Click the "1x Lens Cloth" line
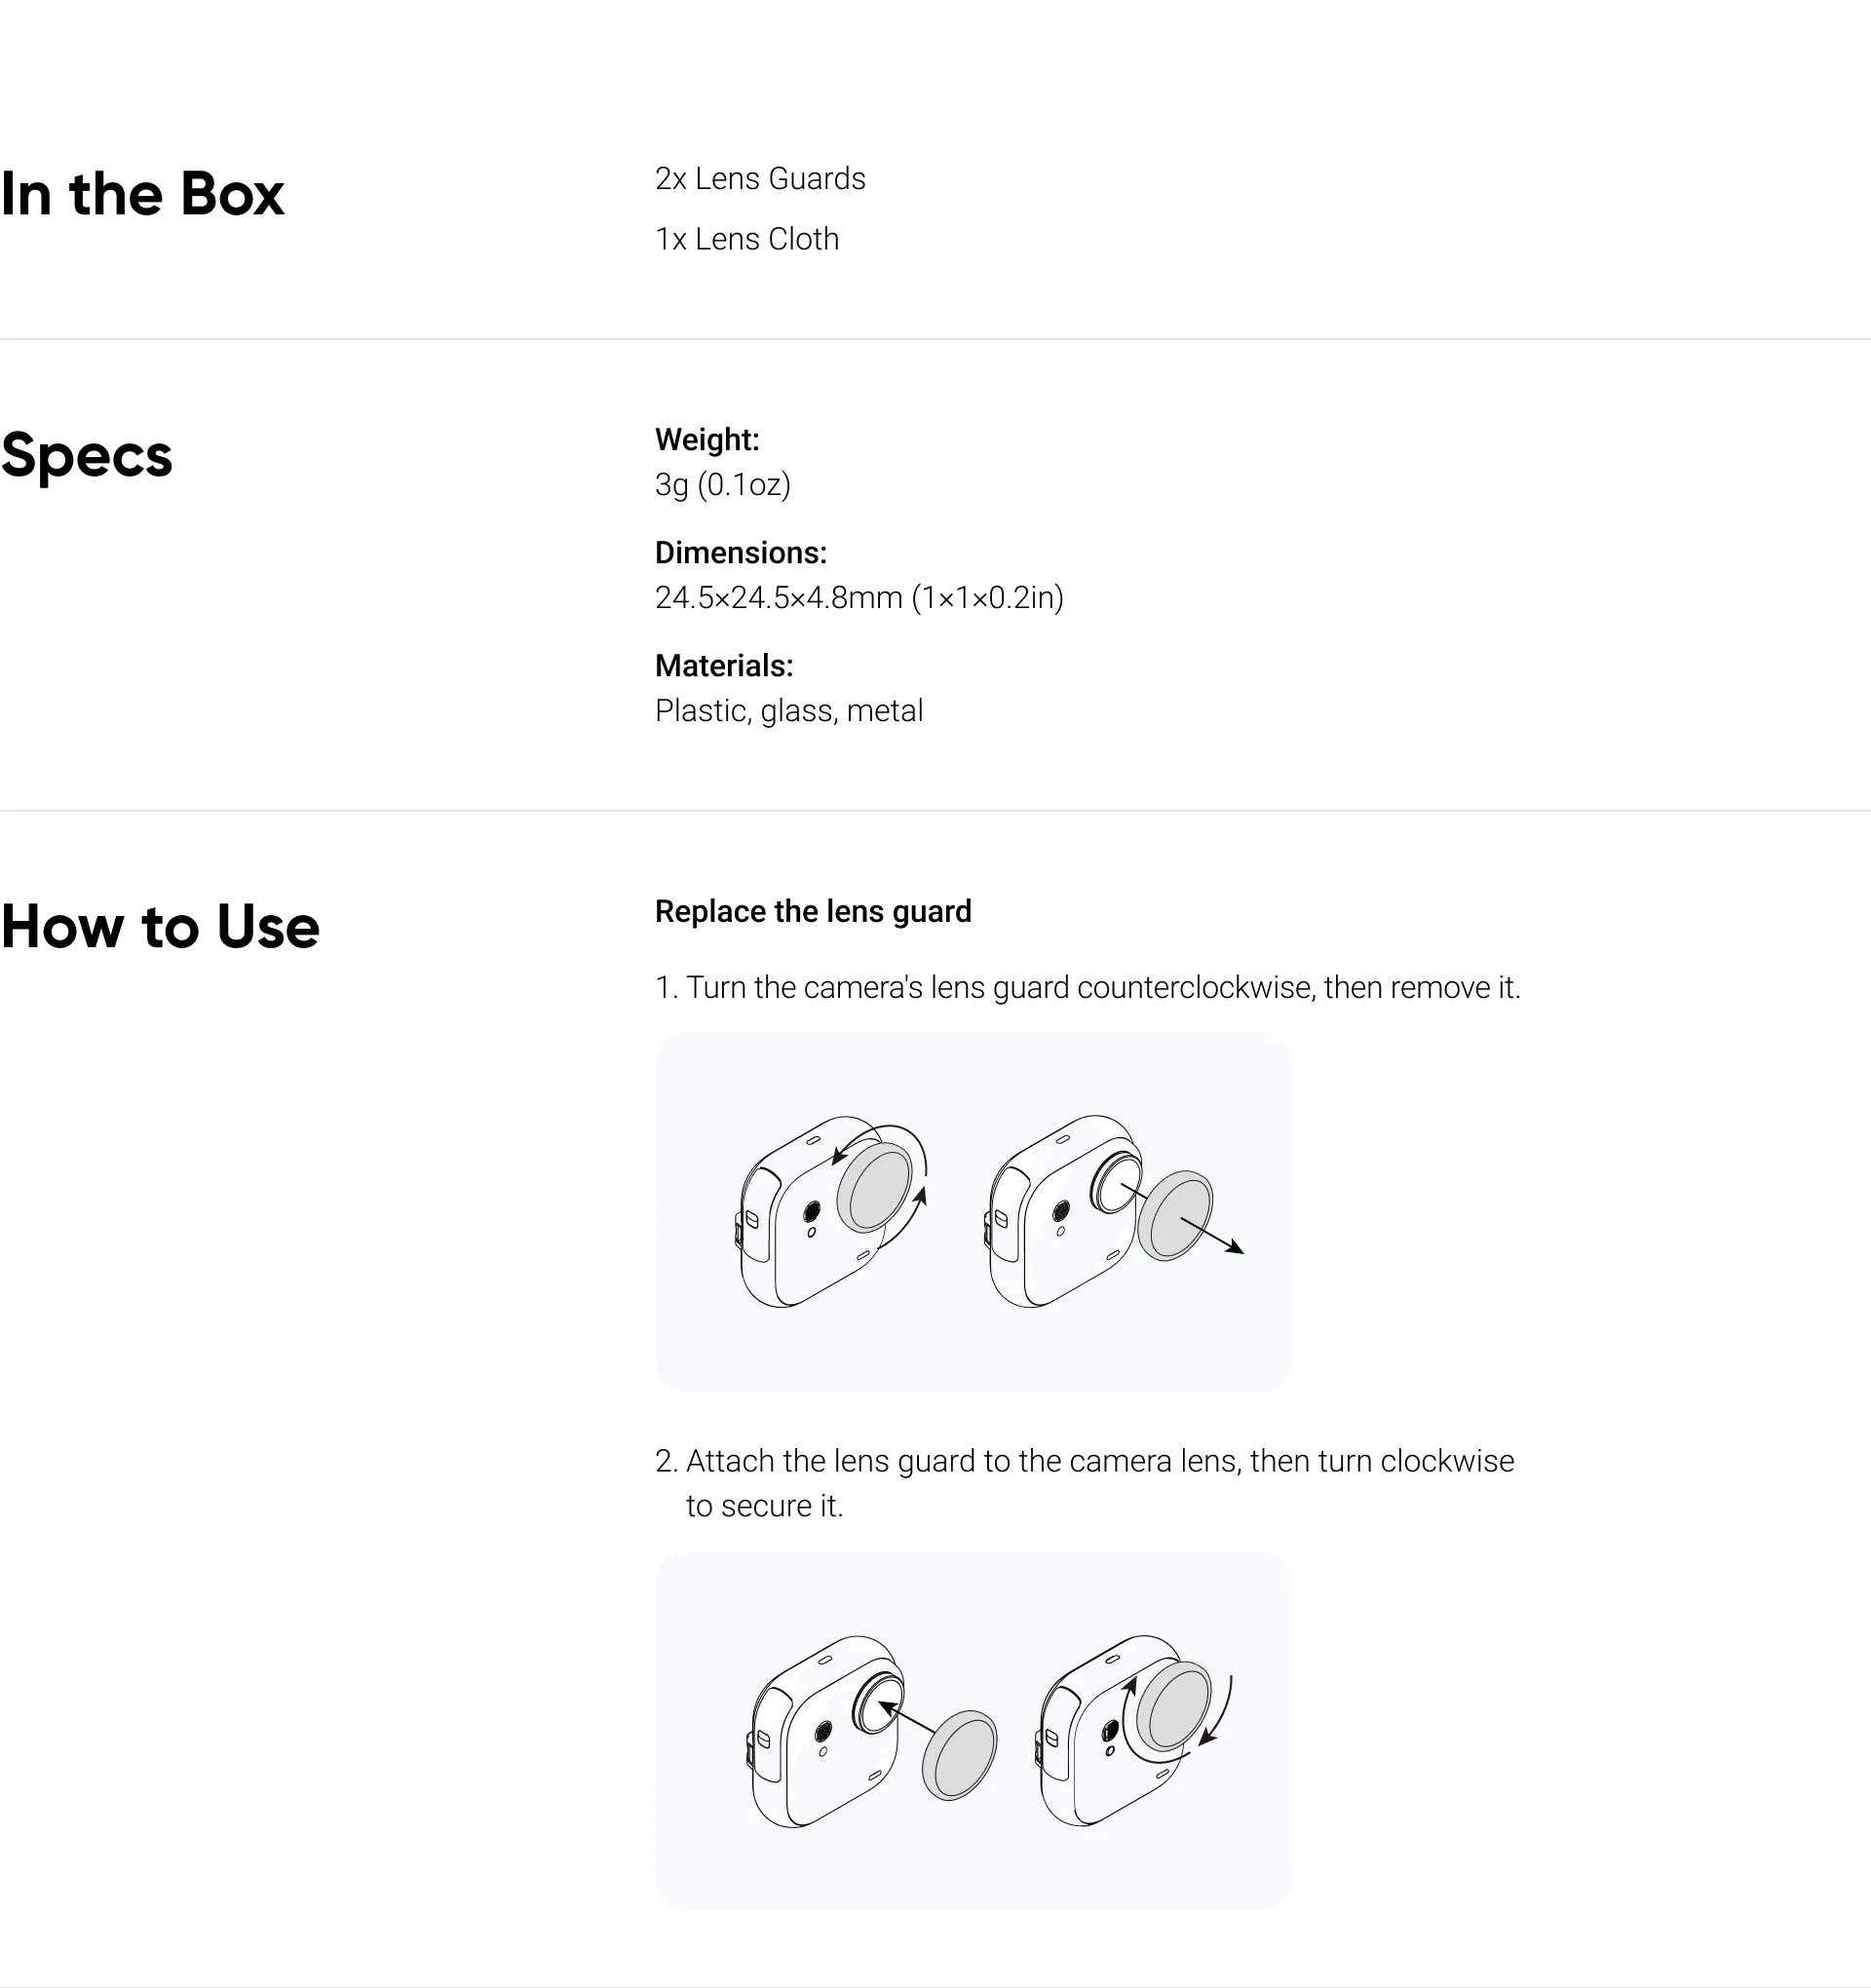The image size is (1871, 1988). tap(746, 239)
